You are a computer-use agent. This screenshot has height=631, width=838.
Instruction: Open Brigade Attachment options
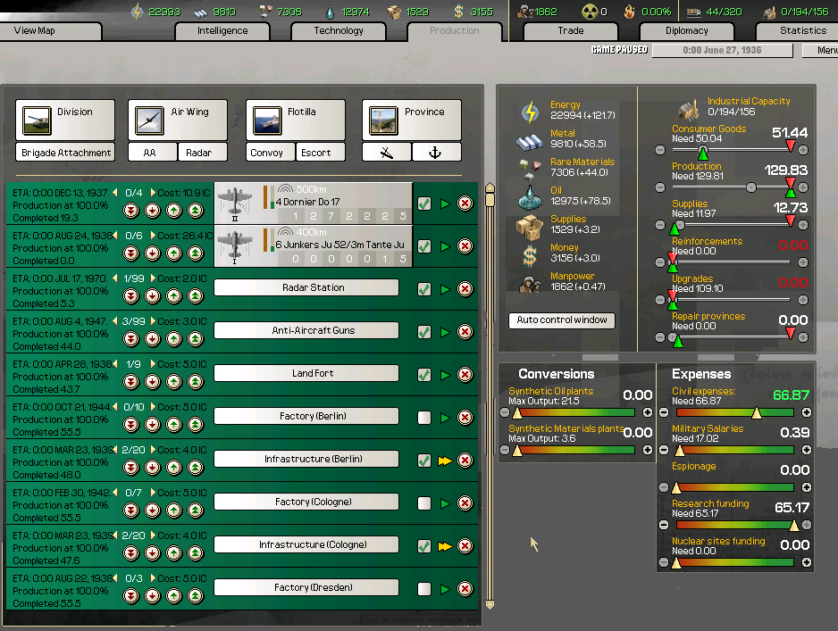click(x=64, y=152)
